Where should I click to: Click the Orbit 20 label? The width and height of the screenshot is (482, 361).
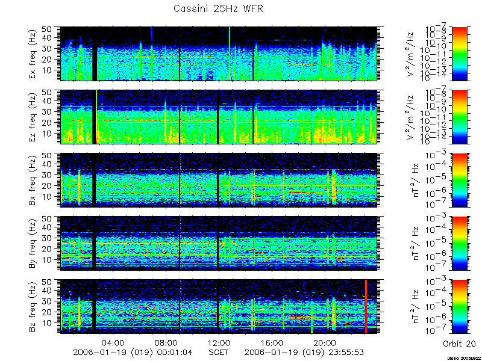click(459, 344)
